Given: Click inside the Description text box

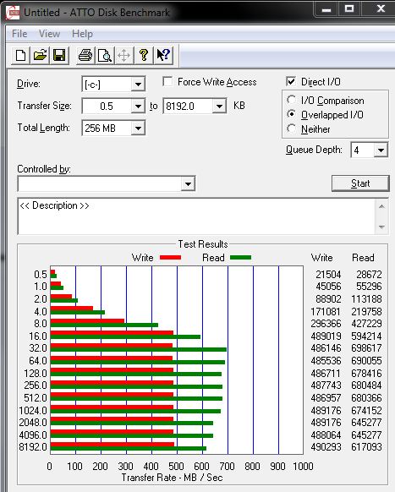Looking at the screenshot, I should (x=196, y=216).
